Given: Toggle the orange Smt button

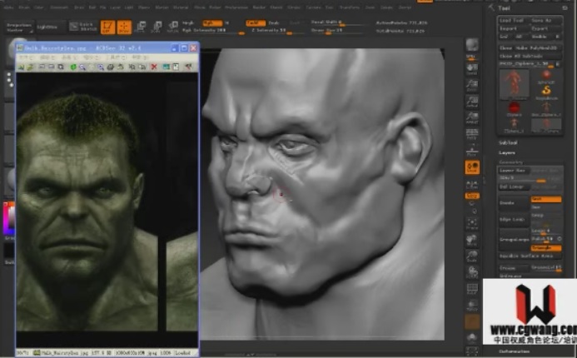Looking at the screenshot, I should (x=546, y=199).
